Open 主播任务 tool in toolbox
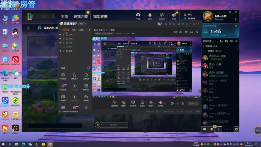Image resolution: width=261 pixels, height=147 pixels. tap(86, 76)
